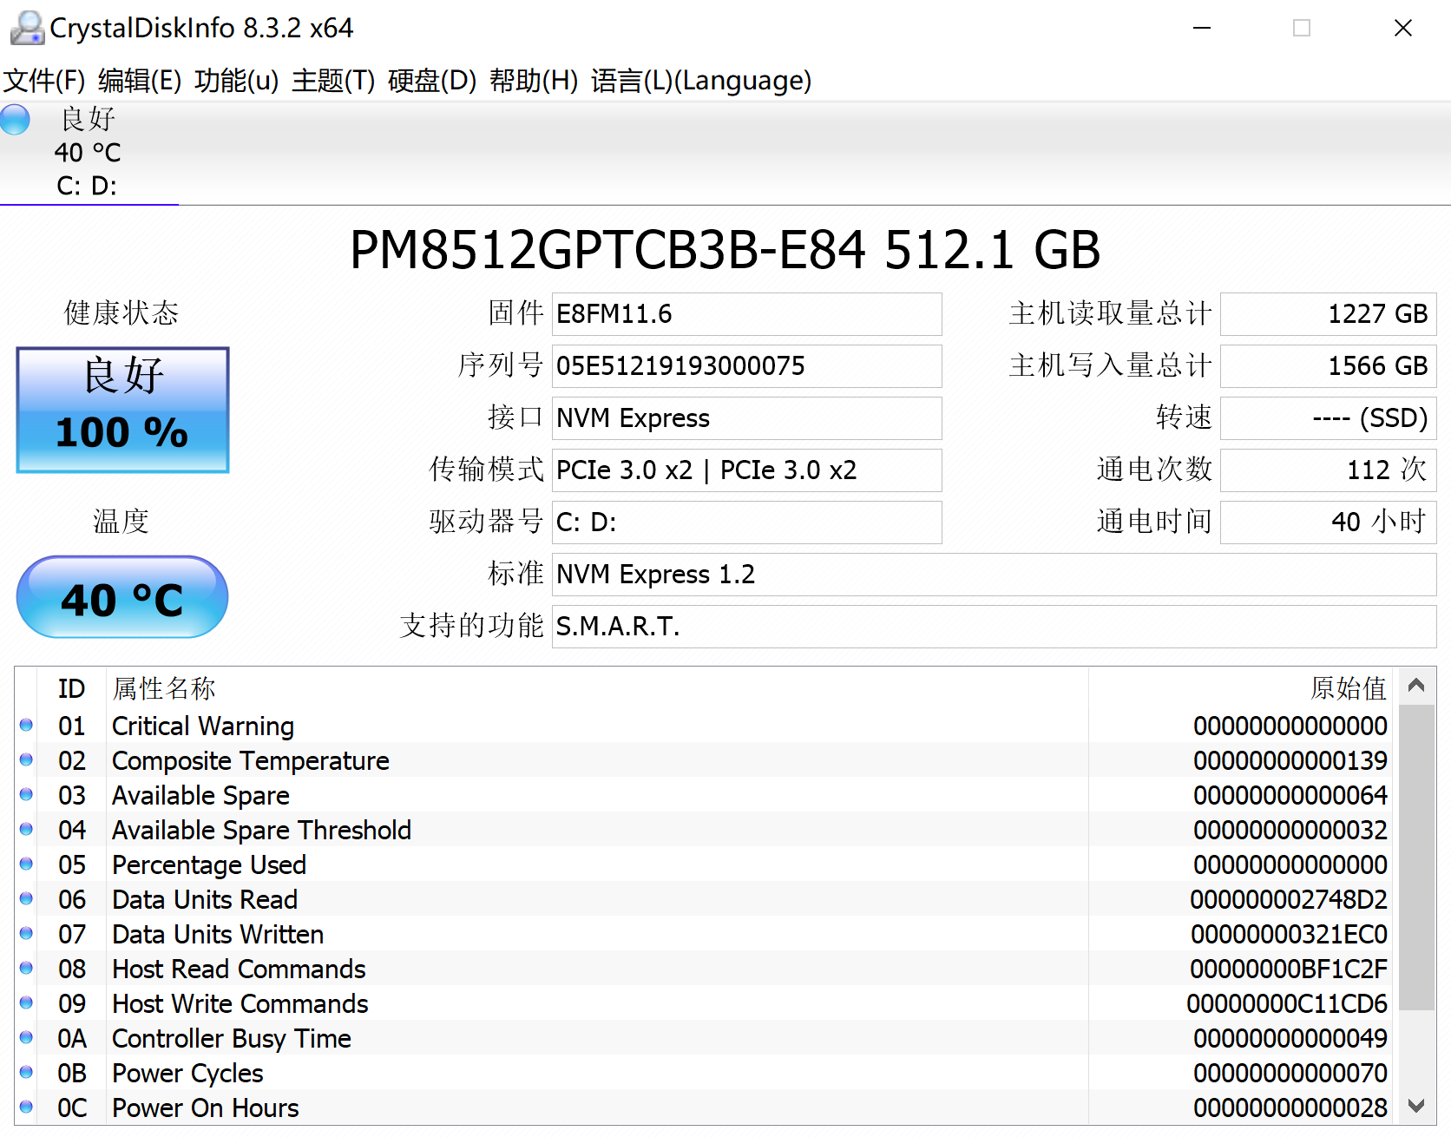This screenshot has height=1137, width=1451.
Task: Click status dot for Data Units Written
Action: click(x=26, y=933)
